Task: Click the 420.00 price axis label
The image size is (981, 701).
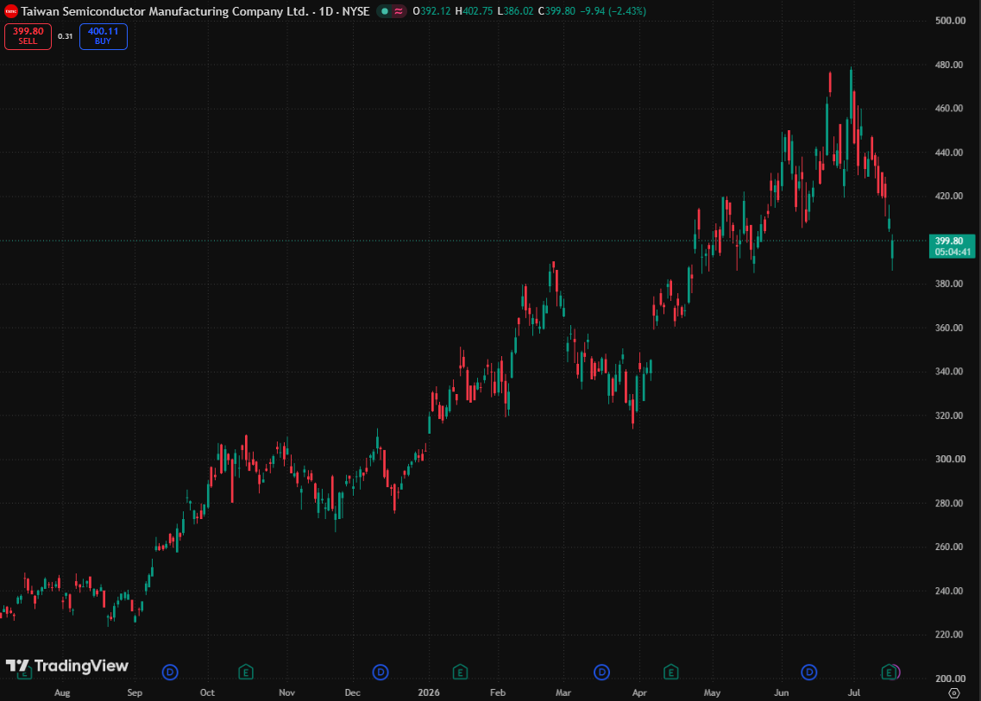Action: [x=950, y=196]
